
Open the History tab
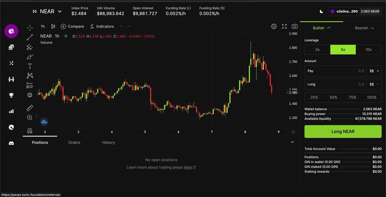click(108, 142)
